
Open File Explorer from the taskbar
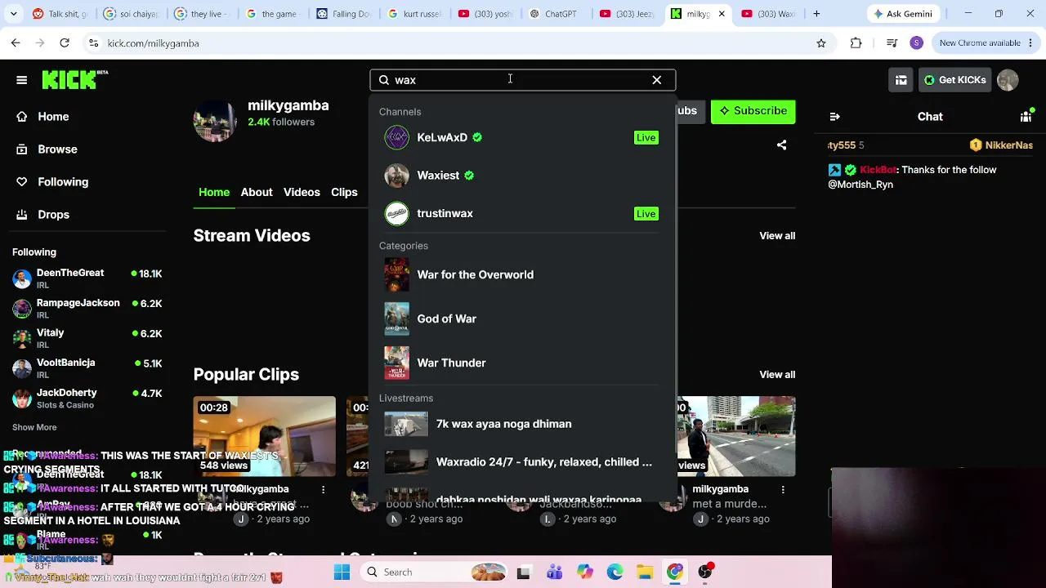point(645,572)
